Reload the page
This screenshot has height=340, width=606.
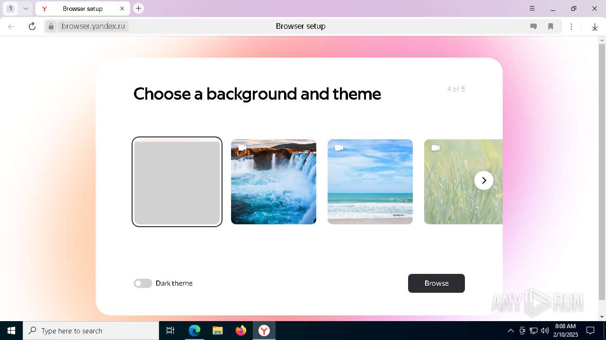tap(32, 26)
